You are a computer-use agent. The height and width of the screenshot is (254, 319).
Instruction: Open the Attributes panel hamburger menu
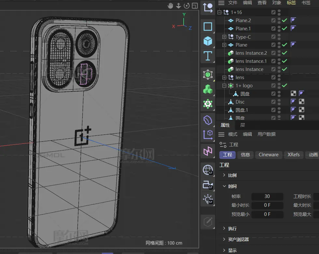click(x=221, y=134)
